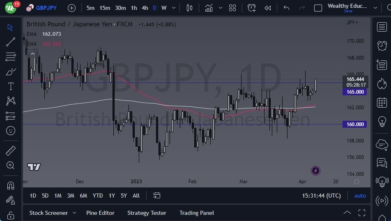The height and width of the screenshot is (221, 391).
Task: Open the indicator templates grid
Action: click(x=232, y=8)
